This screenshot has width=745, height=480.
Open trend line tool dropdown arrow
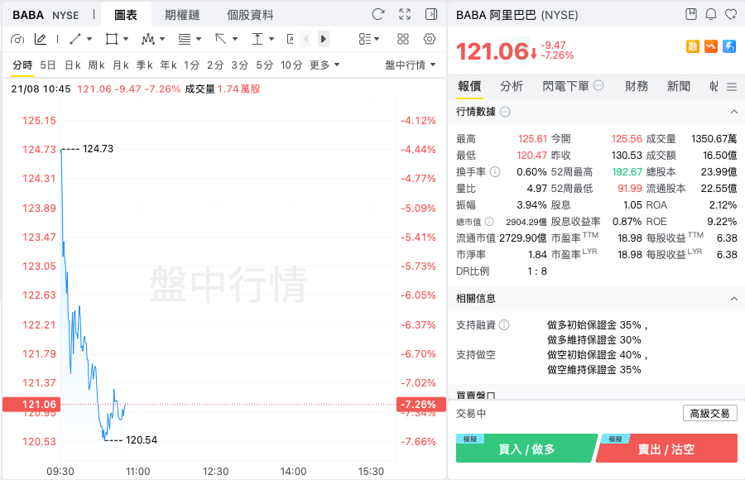[x=89, y=39]
